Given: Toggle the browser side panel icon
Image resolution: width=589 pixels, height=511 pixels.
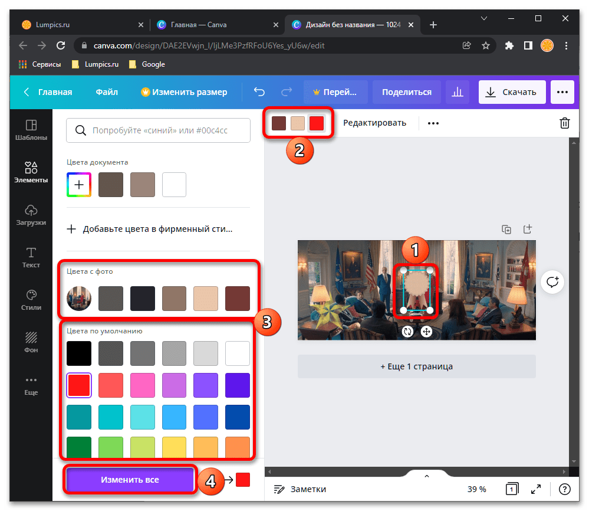Looking at the screenshot, I should pos(528,45).
